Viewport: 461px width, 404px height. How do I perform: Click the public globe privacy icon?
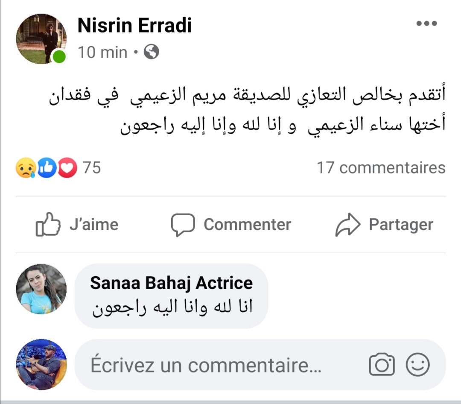(152, 53)
